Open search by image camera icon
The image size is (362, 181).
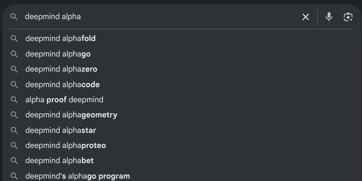(x=348, y=17)
